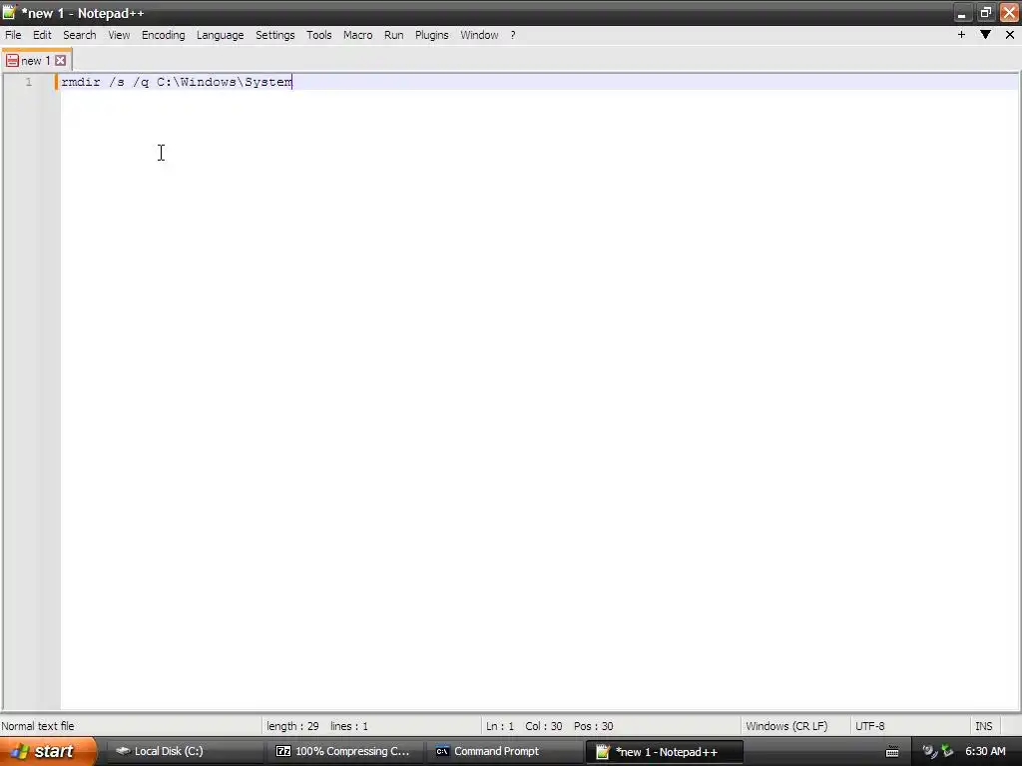Open the File menu
This screenshot has height=766, width=1022.
tap(13, 35)
